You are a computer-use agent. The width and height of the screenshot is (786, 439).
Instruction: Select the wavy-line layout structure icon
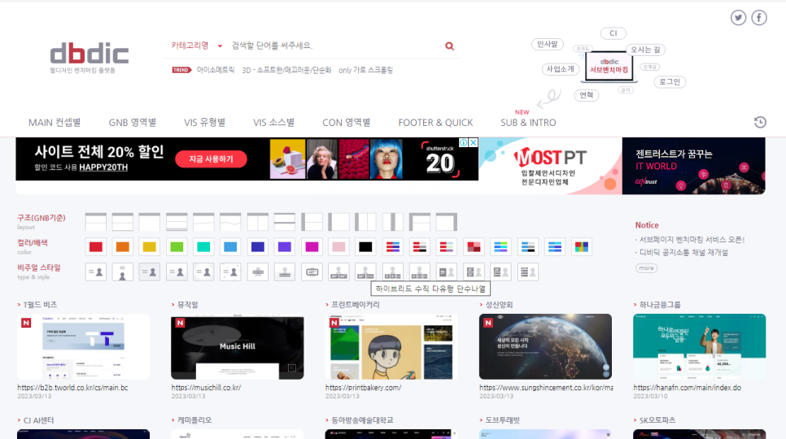pos(230,222)
